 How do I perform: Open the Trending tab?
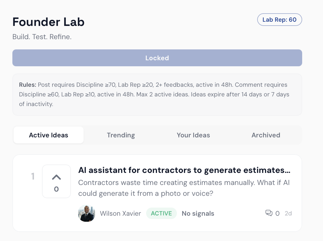click(x=121, y=135)
